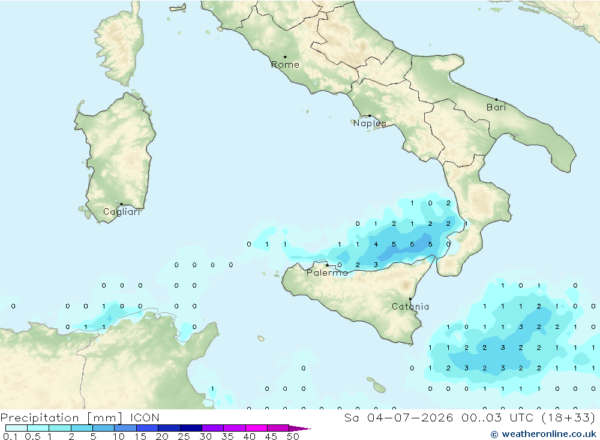The height and width of the screenshot is (440, 600).
Task: Click the legend tick label 50
Action: (x=293, y=436)
